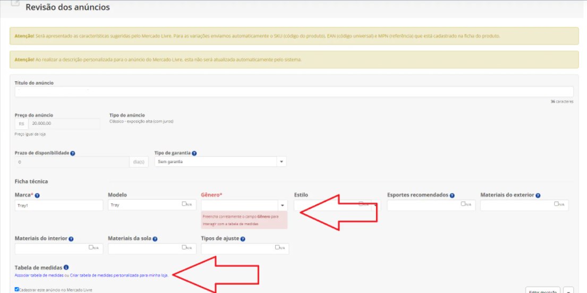Click Criar tabela de medidas personalizada link
Image resolution: width=587 pixels, height=293 pixels.
pos(119,275)
